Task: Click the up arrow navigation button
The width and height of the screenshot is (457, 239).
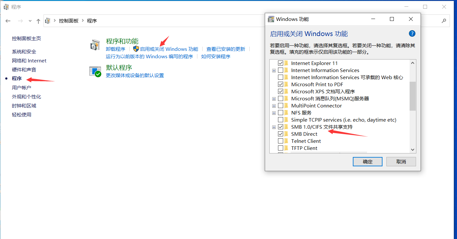Action: pos(38,21)
